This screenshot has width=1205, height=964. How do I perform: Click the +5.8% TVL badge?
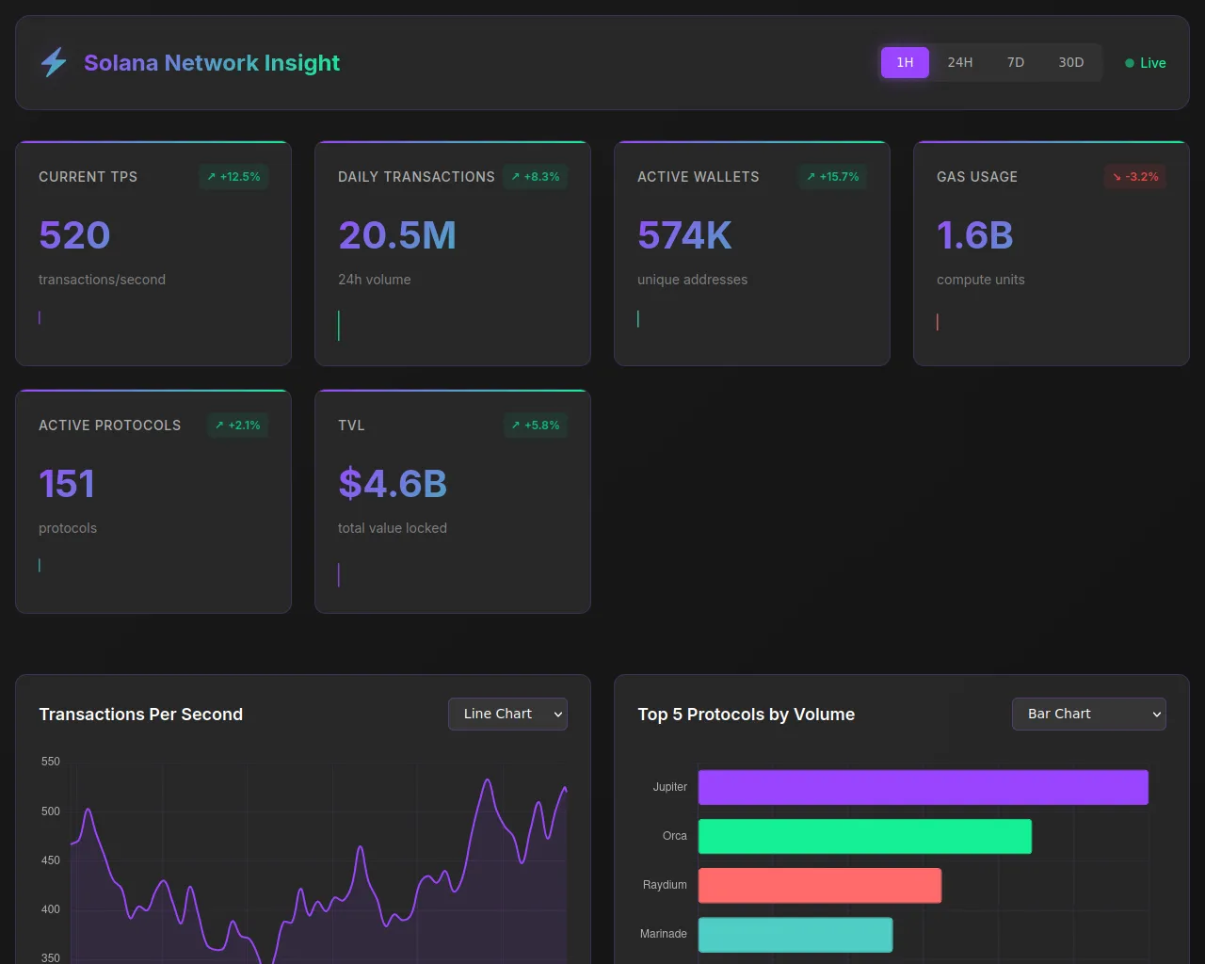[x=536, y=425]
